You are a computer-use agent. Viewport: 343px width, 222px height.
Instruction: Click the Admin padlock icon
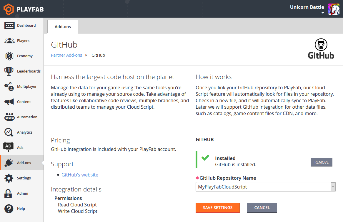click(8, 194)
